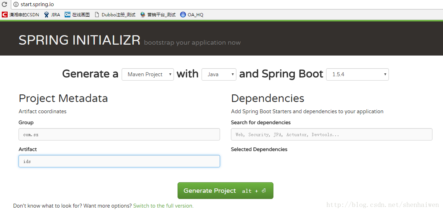Click the Project Metadata heading
This screenshot has height=212, width=443.
(63, 98)
